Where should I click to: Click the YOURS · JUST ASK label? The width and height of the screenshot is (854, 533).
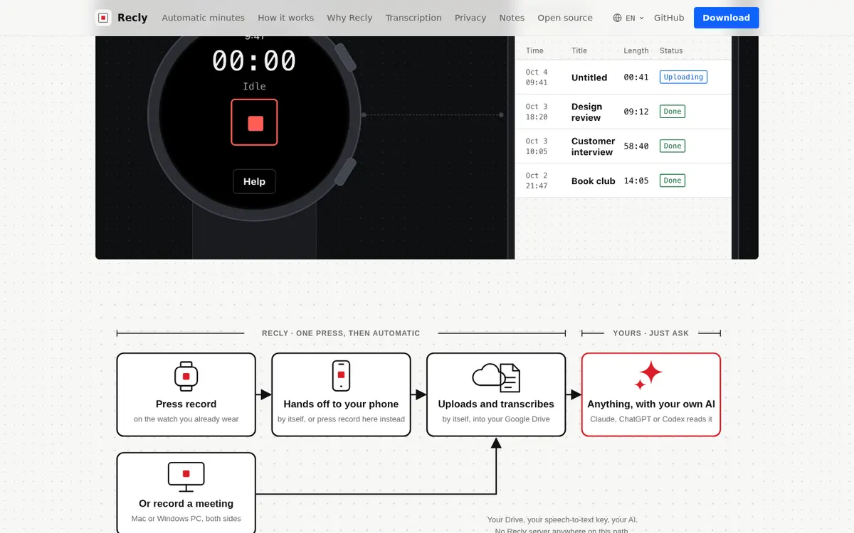651,333
